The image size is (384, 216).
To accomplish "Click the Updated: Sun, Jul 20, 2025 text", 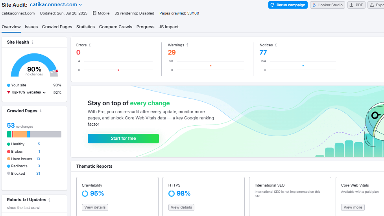I will (64, 13).
